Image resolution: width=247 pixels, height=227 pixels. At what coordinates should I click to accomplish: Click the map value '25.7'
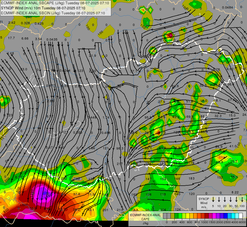point(234,161)
